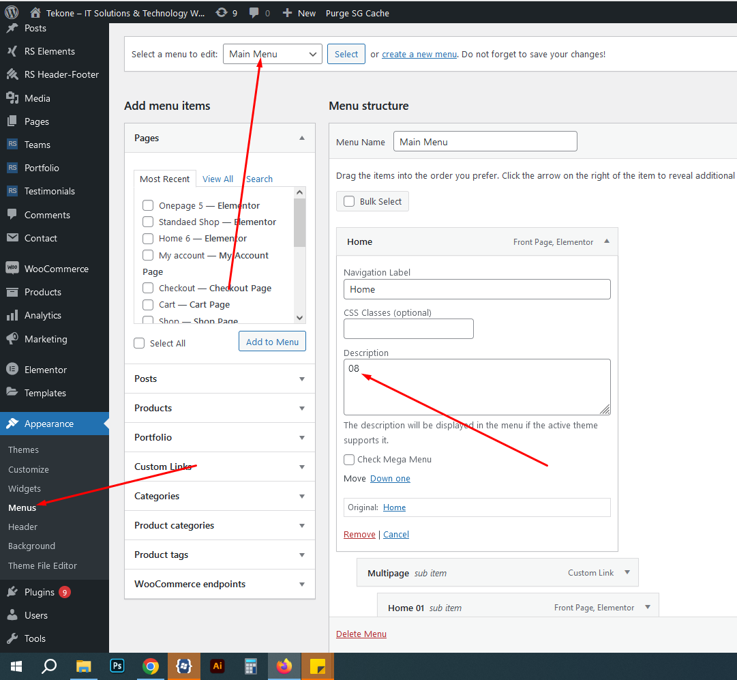Expand the Posts panel
Screen dimensions: 737x680
pos(302,379)
